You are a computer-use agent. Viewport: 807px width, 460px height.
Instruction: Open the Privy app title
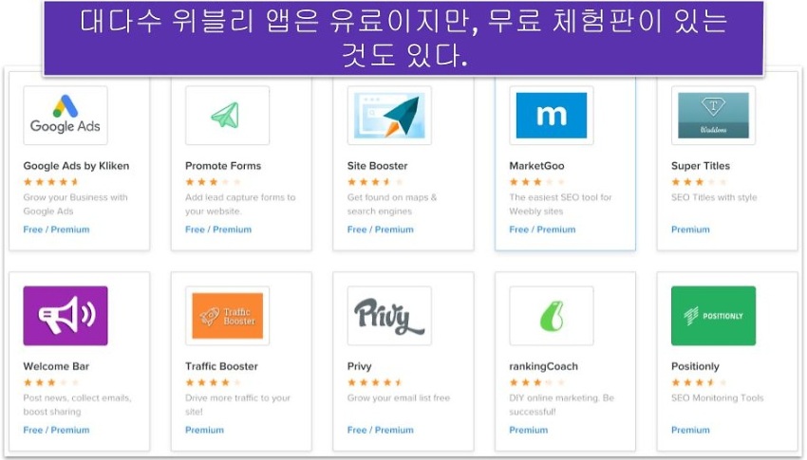click(x=359, y=366)
